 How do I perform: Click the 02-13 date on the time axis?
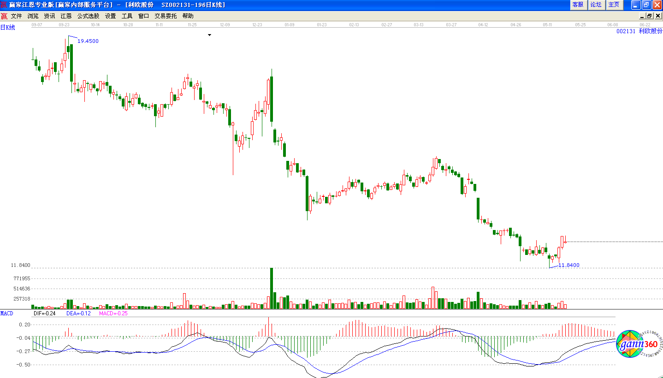click(354, 24)
